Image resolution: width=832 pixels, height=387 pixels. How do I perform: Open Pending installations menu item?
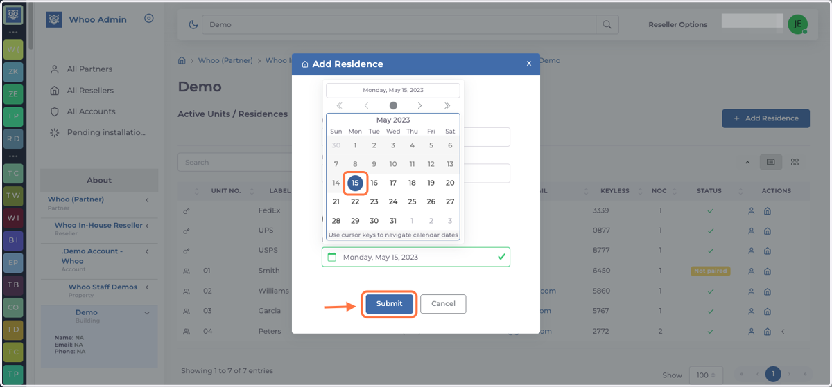pos(106,132)
